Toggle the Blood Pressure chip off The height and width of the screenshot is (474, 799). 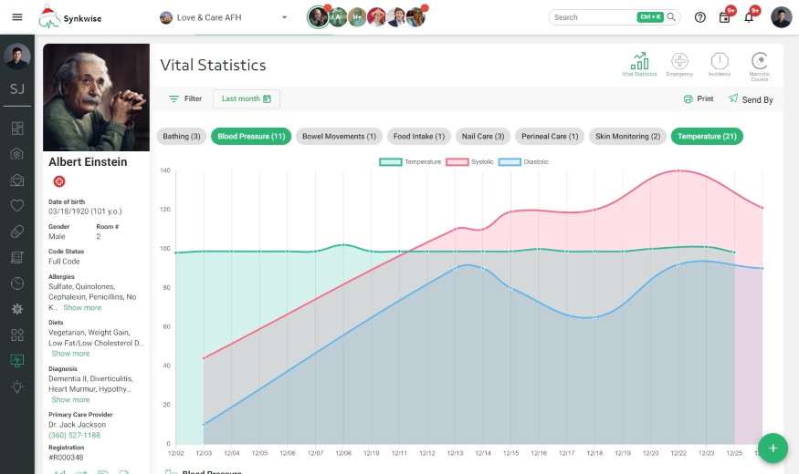click(251, 137)
